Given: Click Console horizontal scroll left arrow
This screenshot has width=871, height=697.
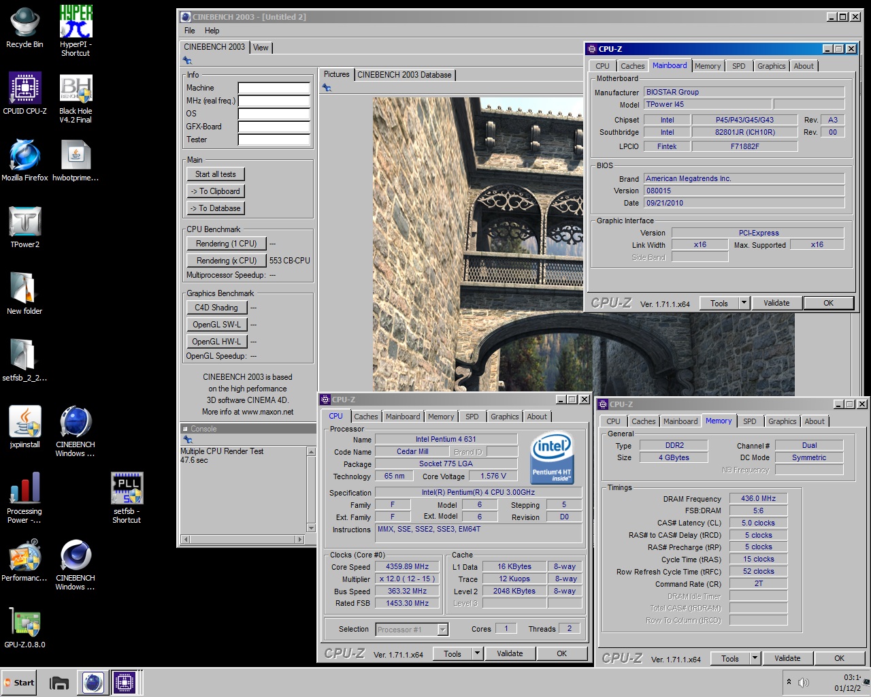Looking at the screenshot, I should point(185,539).
